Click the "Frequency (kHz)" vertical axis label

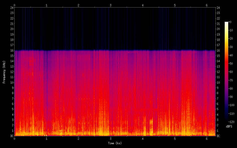click(x=4, y=72)
